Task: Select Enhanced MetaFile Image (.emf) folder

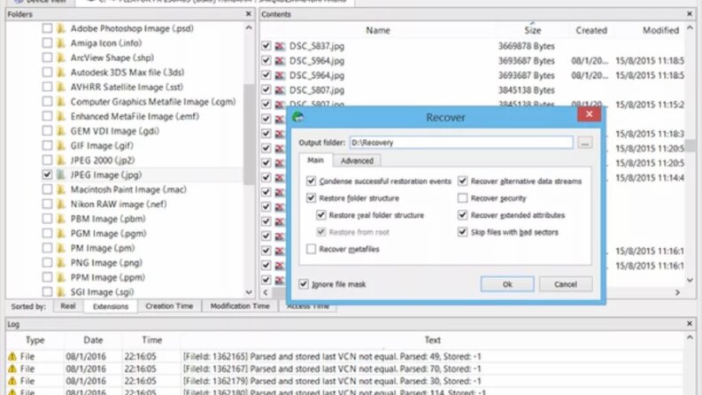Action: 135,116
